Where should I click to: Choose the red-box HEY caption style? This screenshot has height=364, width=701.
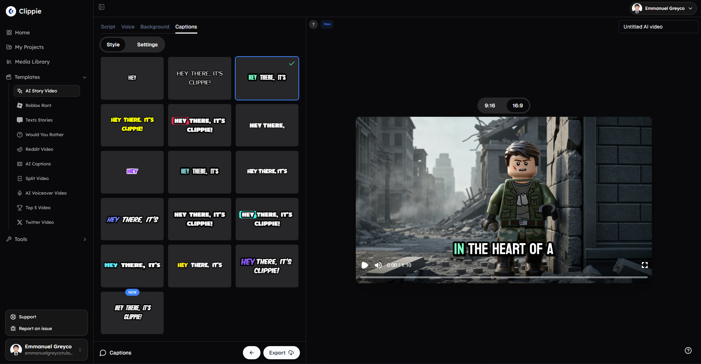click(199, 125)
